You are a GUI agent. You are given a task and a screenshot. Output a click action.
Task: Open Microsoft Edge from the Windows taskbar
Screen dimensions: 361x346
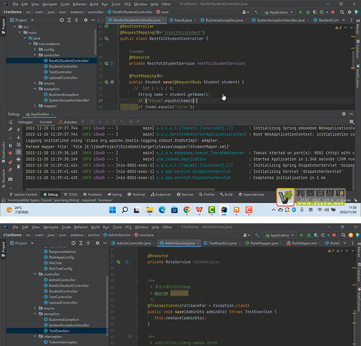[162, 210]
